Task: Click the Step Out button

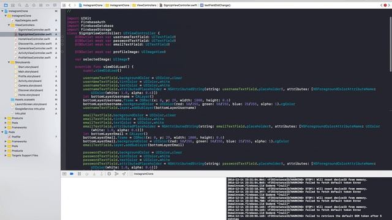Action: 102,174
